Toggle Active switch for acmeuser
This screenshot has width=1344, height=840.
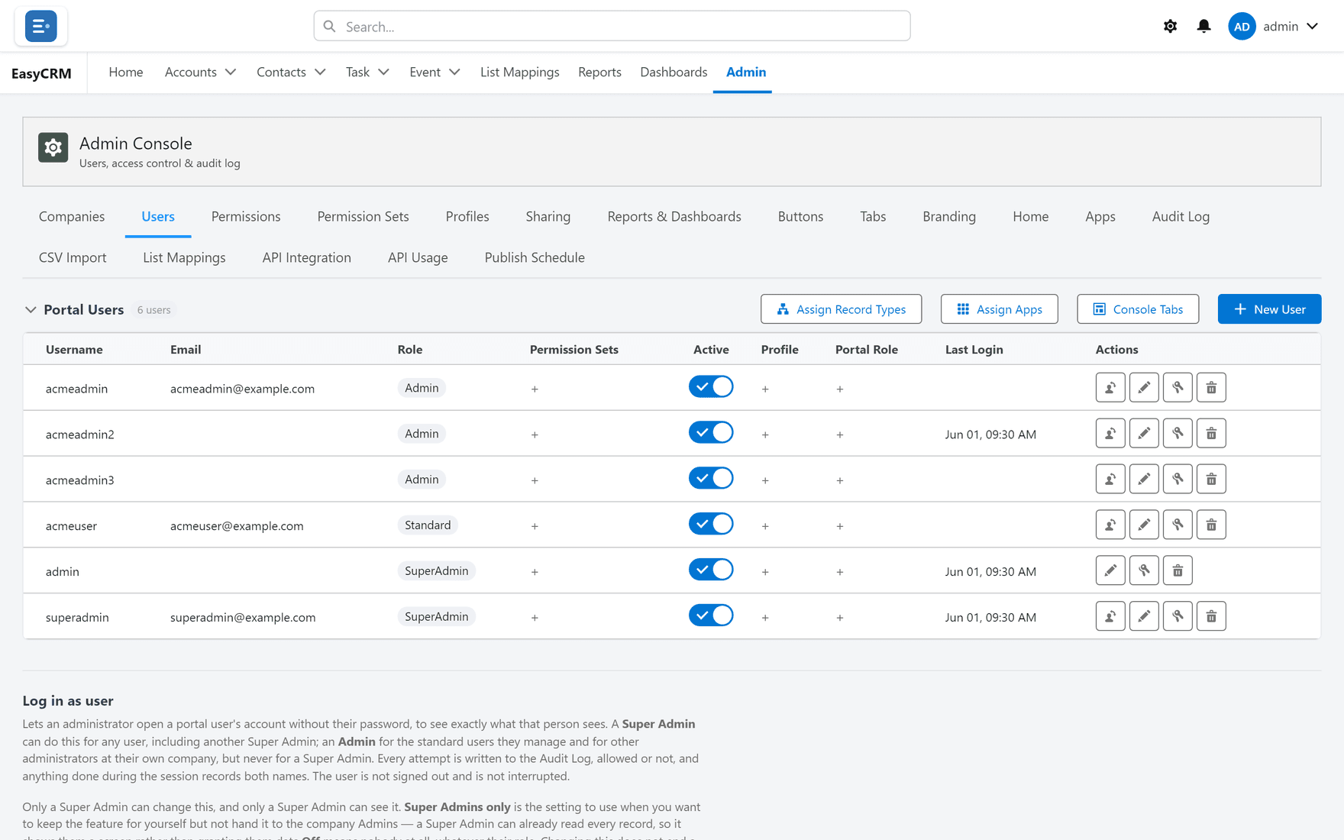point(711,525)
